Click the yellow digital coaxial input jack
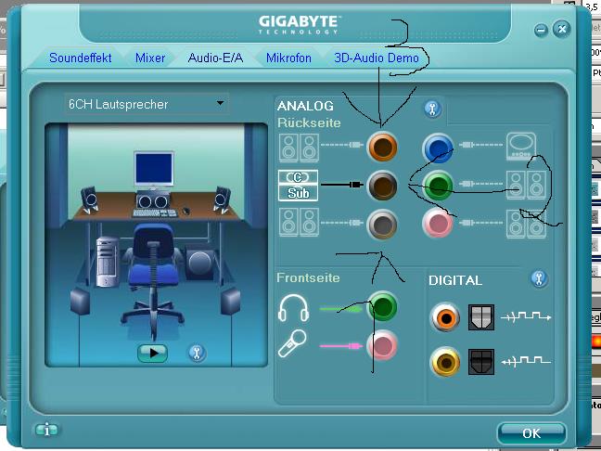The image size is (601, 451). click(x=445, y=362)
